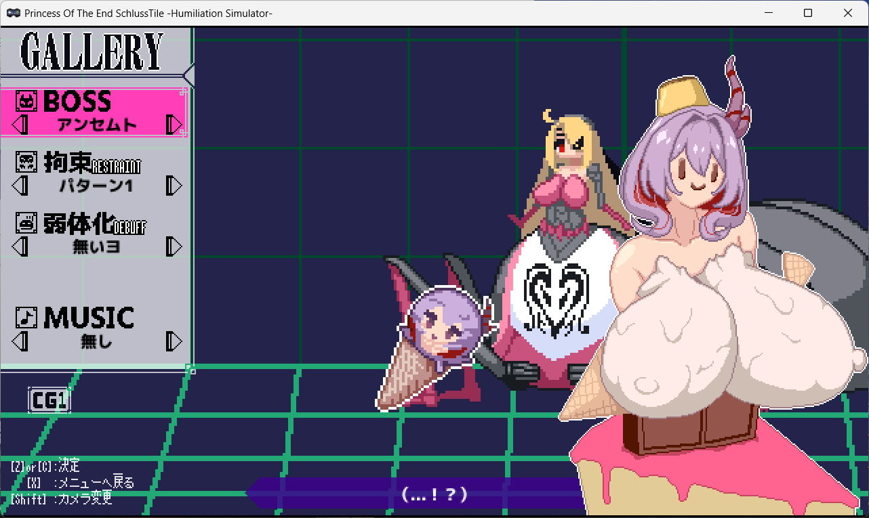Click the [Z]or[C] 決定 hint text
The image size is (869, 518).
tap(45, 466)
